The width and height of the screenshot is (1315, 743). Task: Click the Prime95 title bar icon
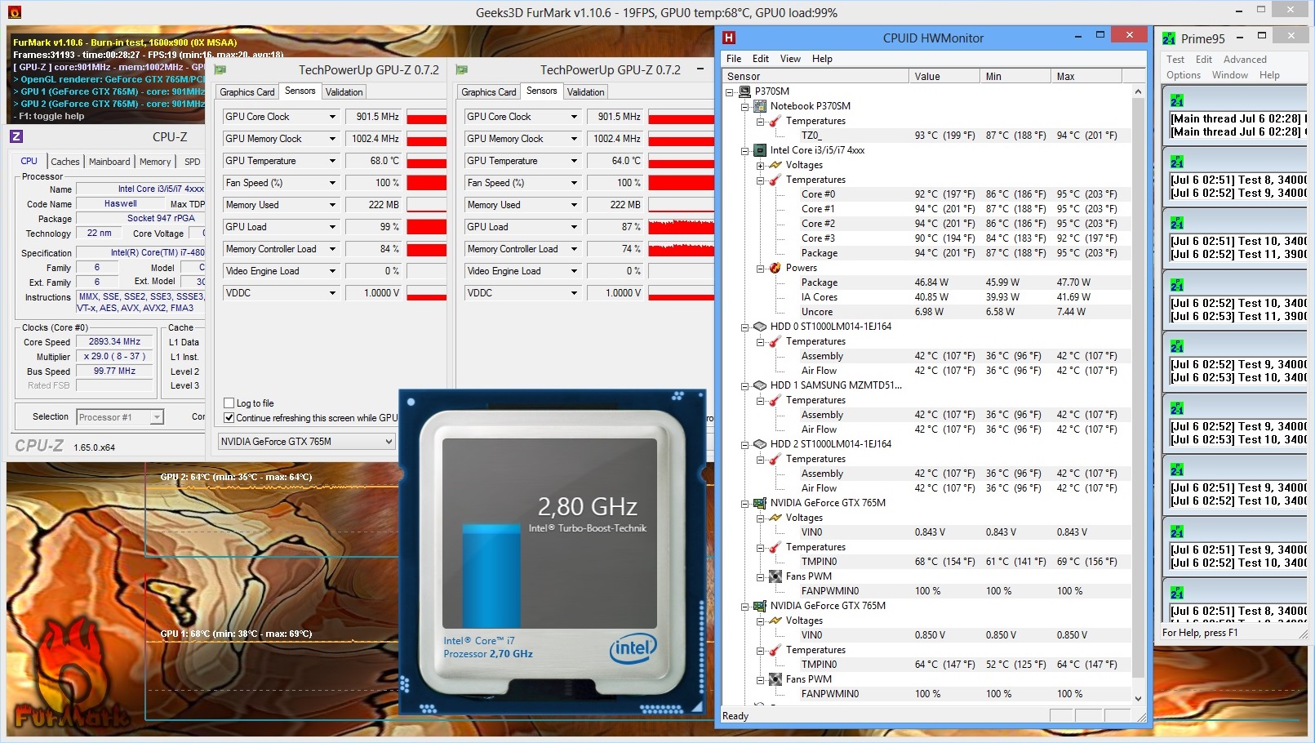(x=1169, y=38)
